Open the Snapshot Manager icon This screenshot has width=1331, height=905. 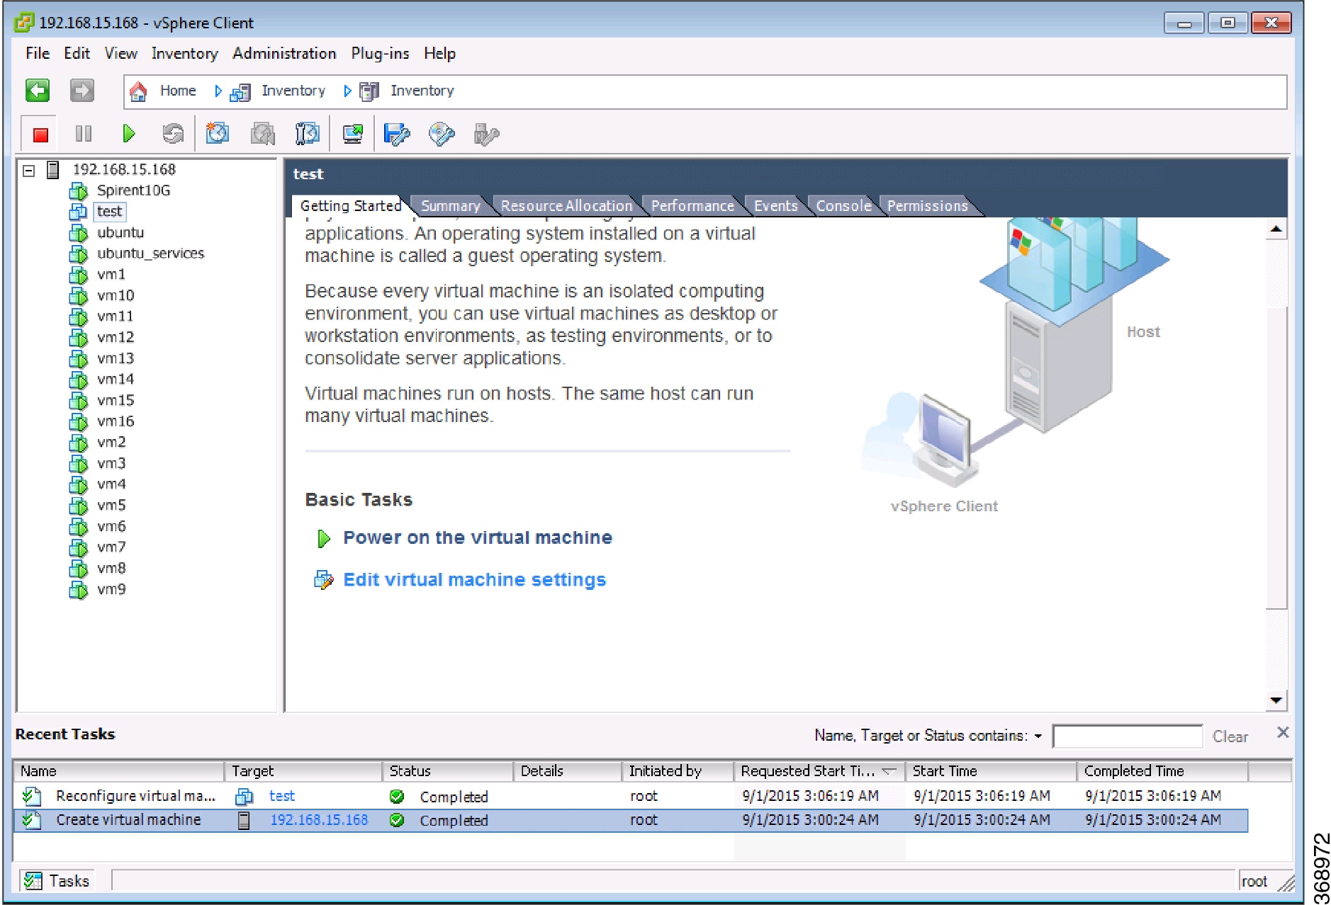point(308,134)
